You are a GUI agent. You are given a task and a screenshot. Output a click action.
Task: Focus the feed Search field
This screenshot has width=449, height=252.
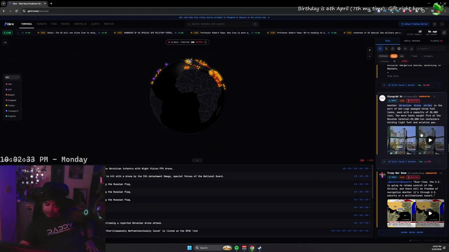click(x=431, y=49)
